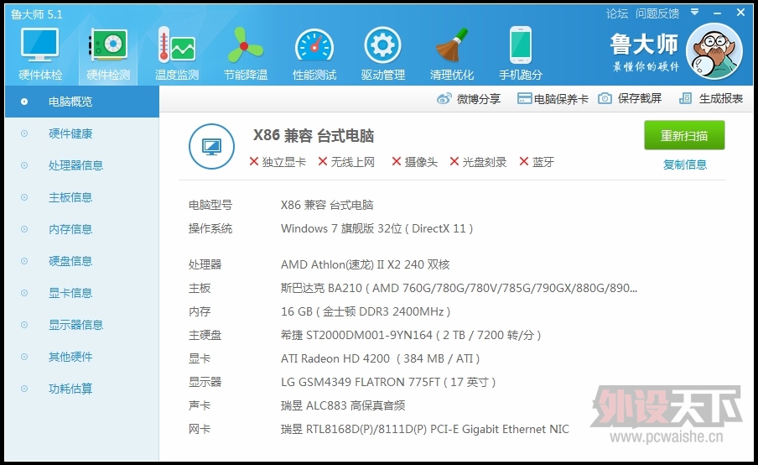The height and width of the screenshot is (465, 758).
Task: Click the 复制信息 copy info link
Action: [684, 165]
